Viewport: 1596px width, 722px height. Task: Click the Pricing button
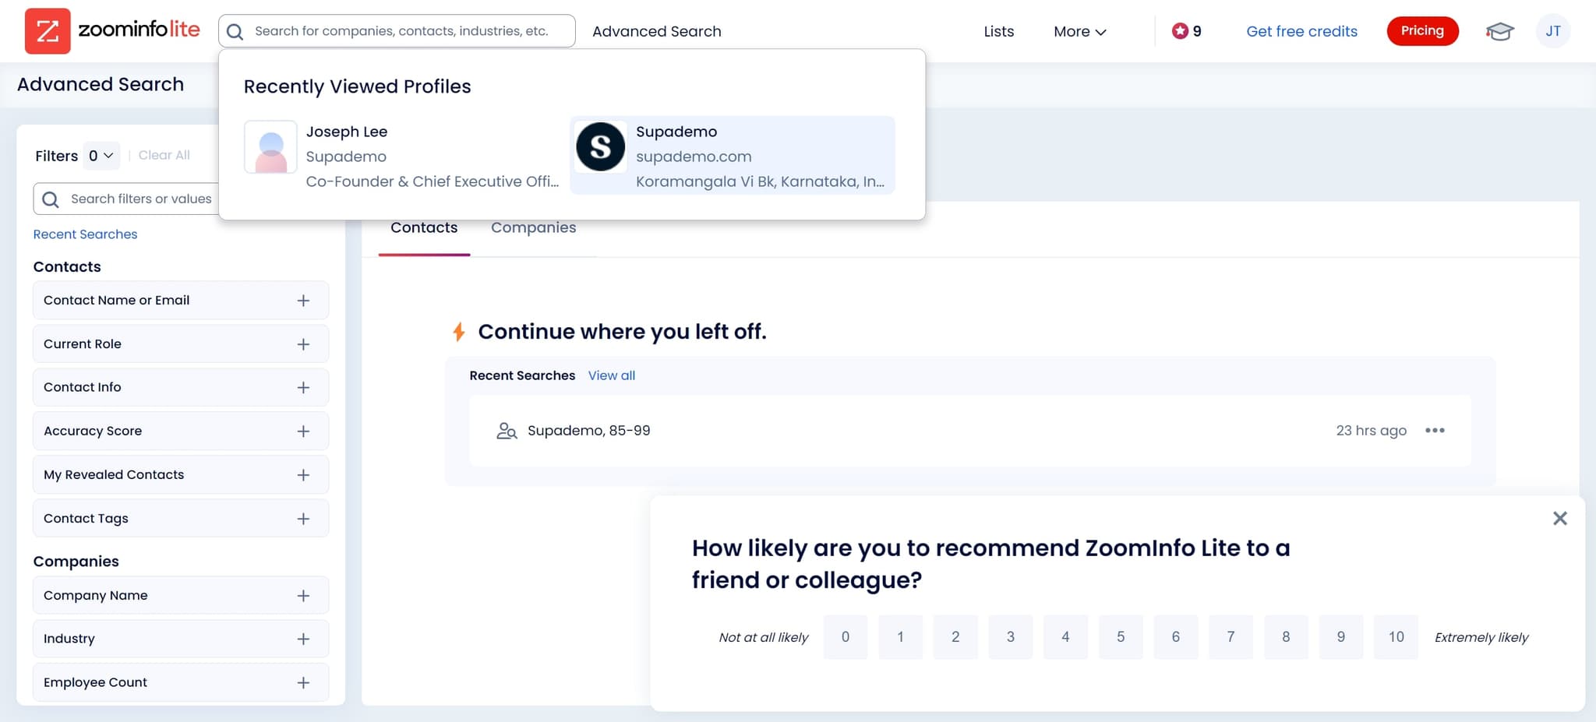1422,30
